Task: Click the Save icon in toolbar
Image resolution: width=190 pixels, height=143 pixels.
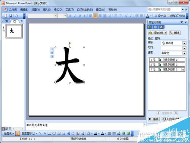Action: pos(11,16)
